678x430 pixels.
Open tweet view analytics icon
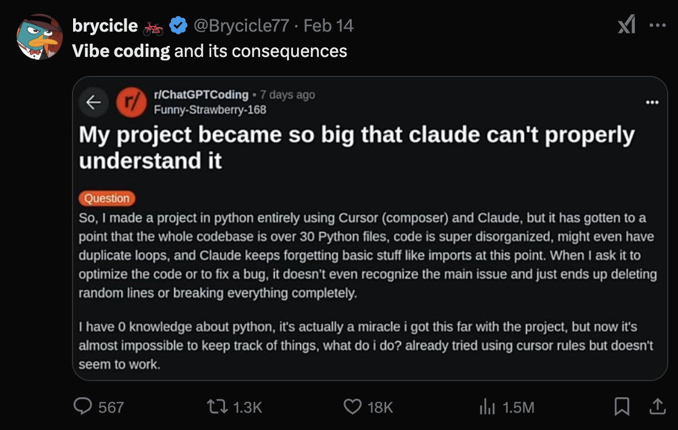(488, 407)
